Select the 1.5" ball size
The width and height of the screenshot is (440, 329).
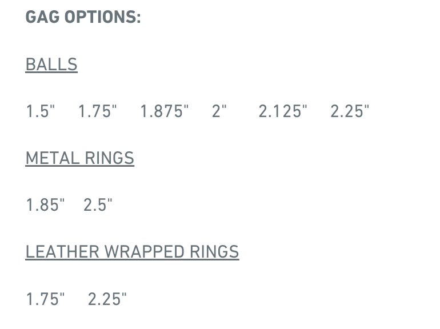click(40, 111)
